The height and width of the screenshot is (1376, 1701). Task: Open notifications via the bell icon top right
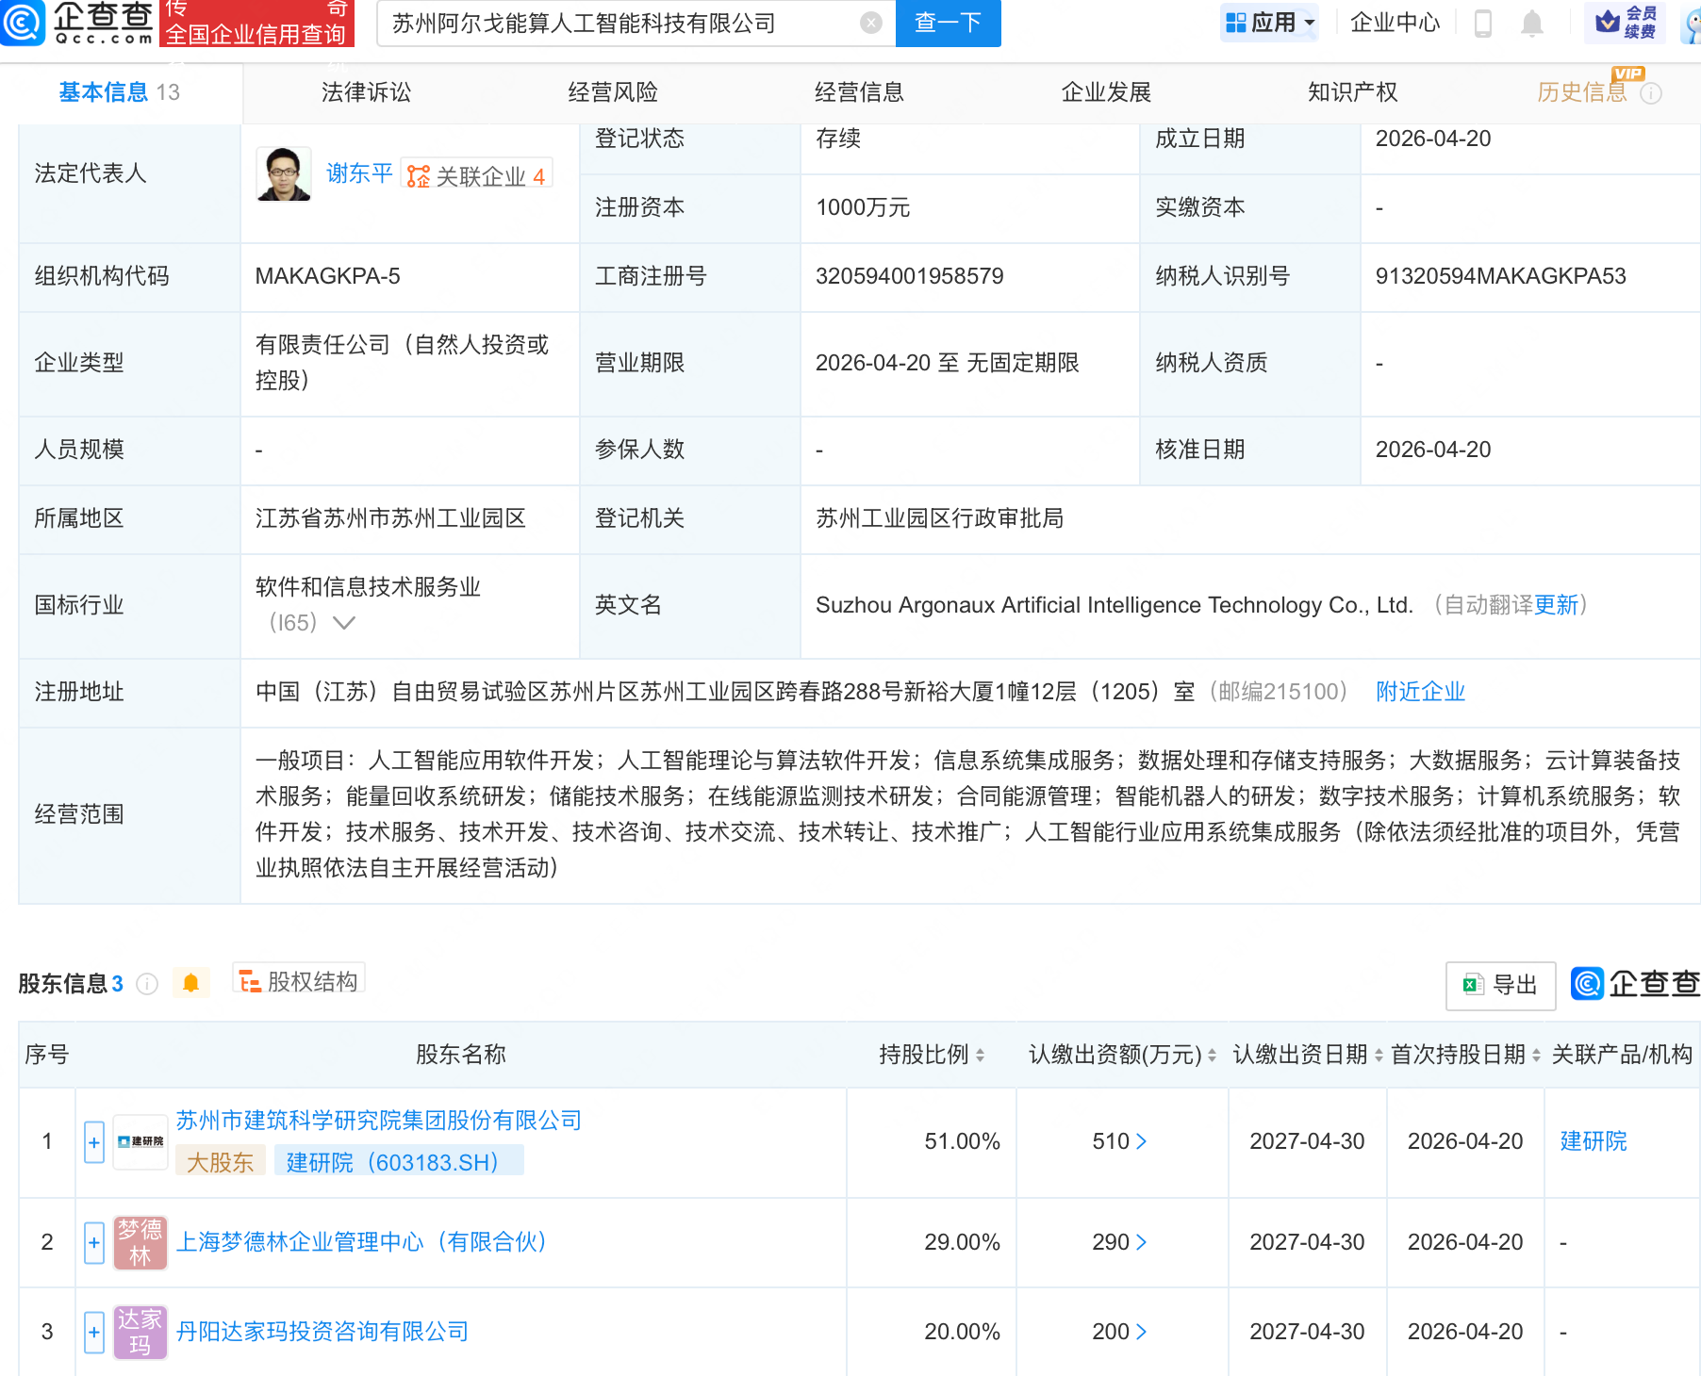tap(1532, 24)
